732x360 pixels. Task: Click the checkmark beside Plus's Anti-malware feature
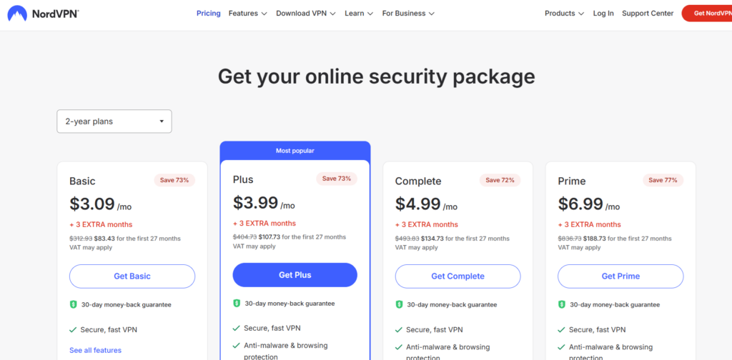[x=237, y=346]
